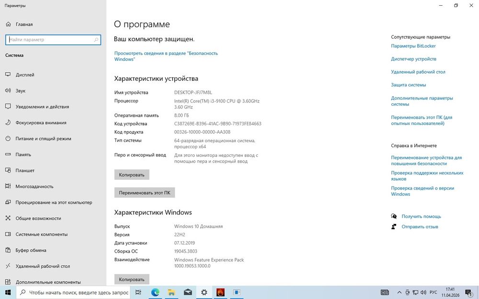Click the Переименовать этот ПК button
479x299 pixels.
[x=145, y=192]
